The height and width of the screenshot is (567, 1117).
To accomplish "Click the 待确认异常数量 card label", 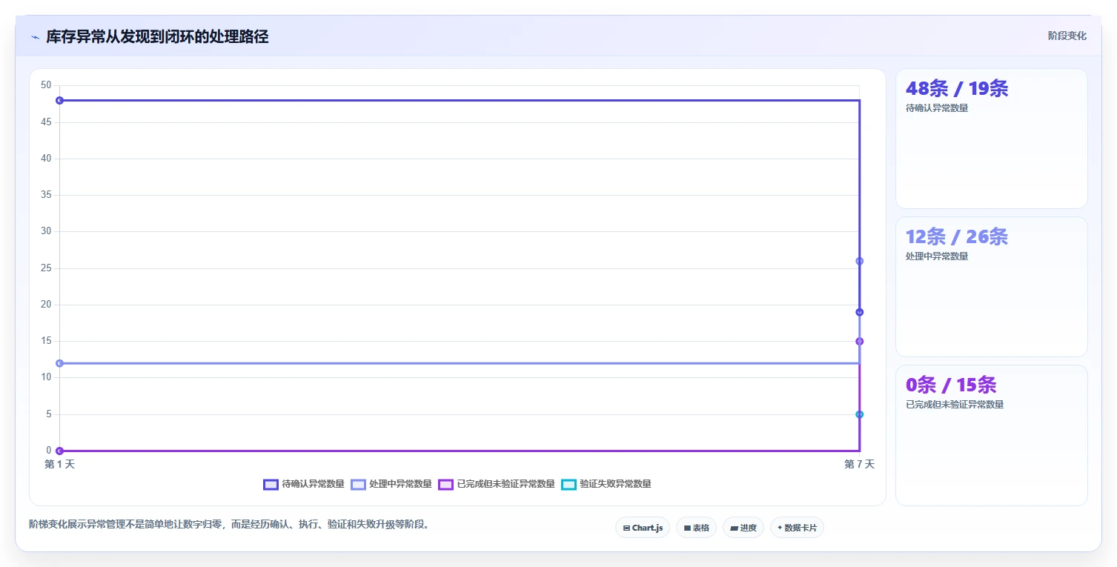I will 937,108.
